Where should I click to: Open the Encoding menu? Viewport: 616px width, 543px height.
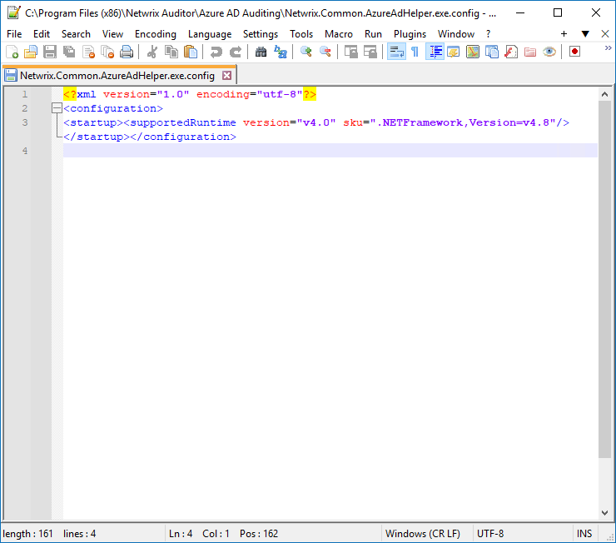tap(156, 34)
